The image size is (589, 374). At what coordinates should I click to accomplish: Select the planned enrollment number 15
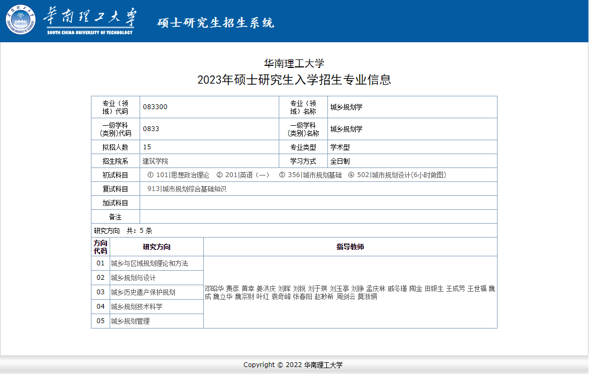tap(147, 147)
